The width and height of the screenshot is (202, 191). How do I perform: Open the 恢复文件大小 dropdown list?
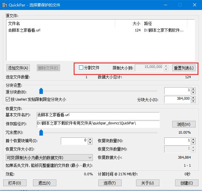coord(49,157)
